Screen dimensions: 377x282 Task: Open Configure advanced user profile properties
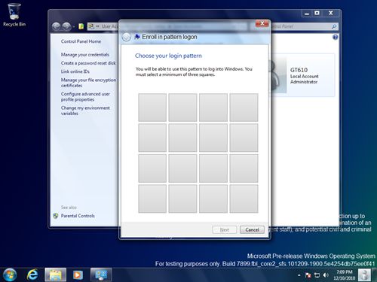pyautogui.click(x=85, y=97)
